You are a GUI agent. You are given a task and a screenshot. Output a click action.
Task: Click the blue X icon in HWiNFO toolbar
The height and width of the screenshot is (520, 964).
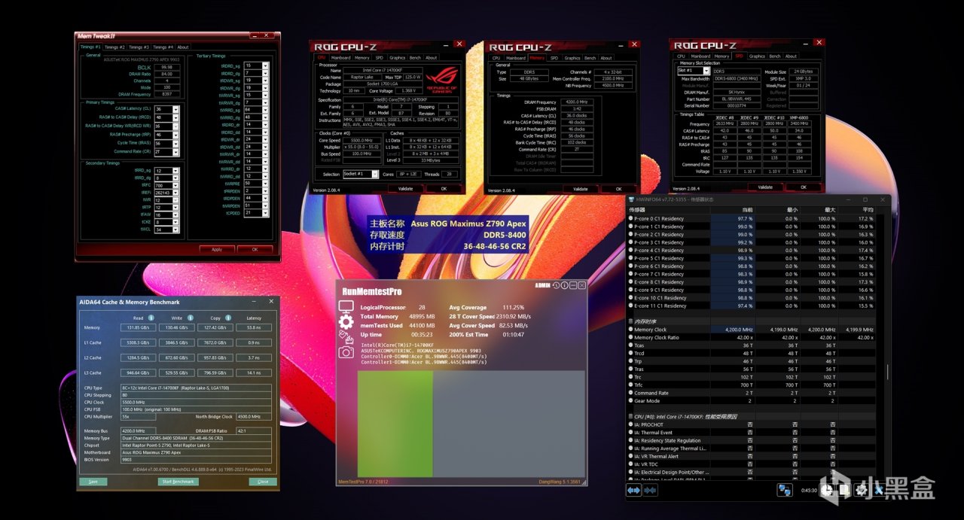(x=879, y=490)
